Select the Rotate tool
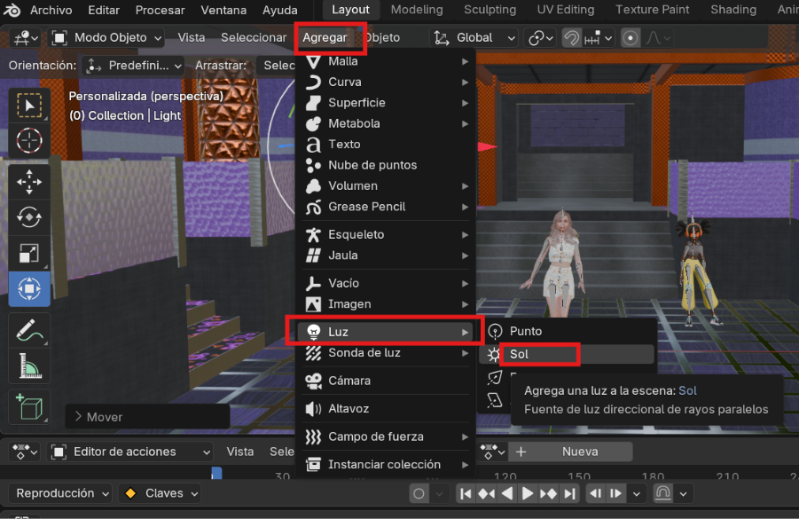 point(29,216)
